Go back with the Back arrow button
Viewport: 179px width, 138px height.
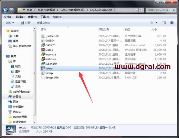click(5, 10)
